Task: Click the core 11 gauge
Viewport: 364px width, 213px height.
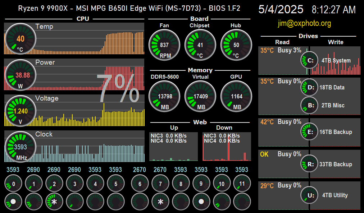Action: point(242,184)
